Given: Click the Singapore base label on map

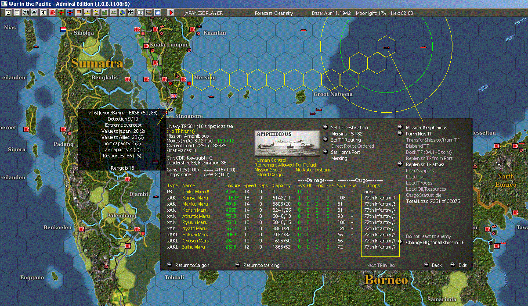Looking at the screenshot, I should click(x=189, y=117).
